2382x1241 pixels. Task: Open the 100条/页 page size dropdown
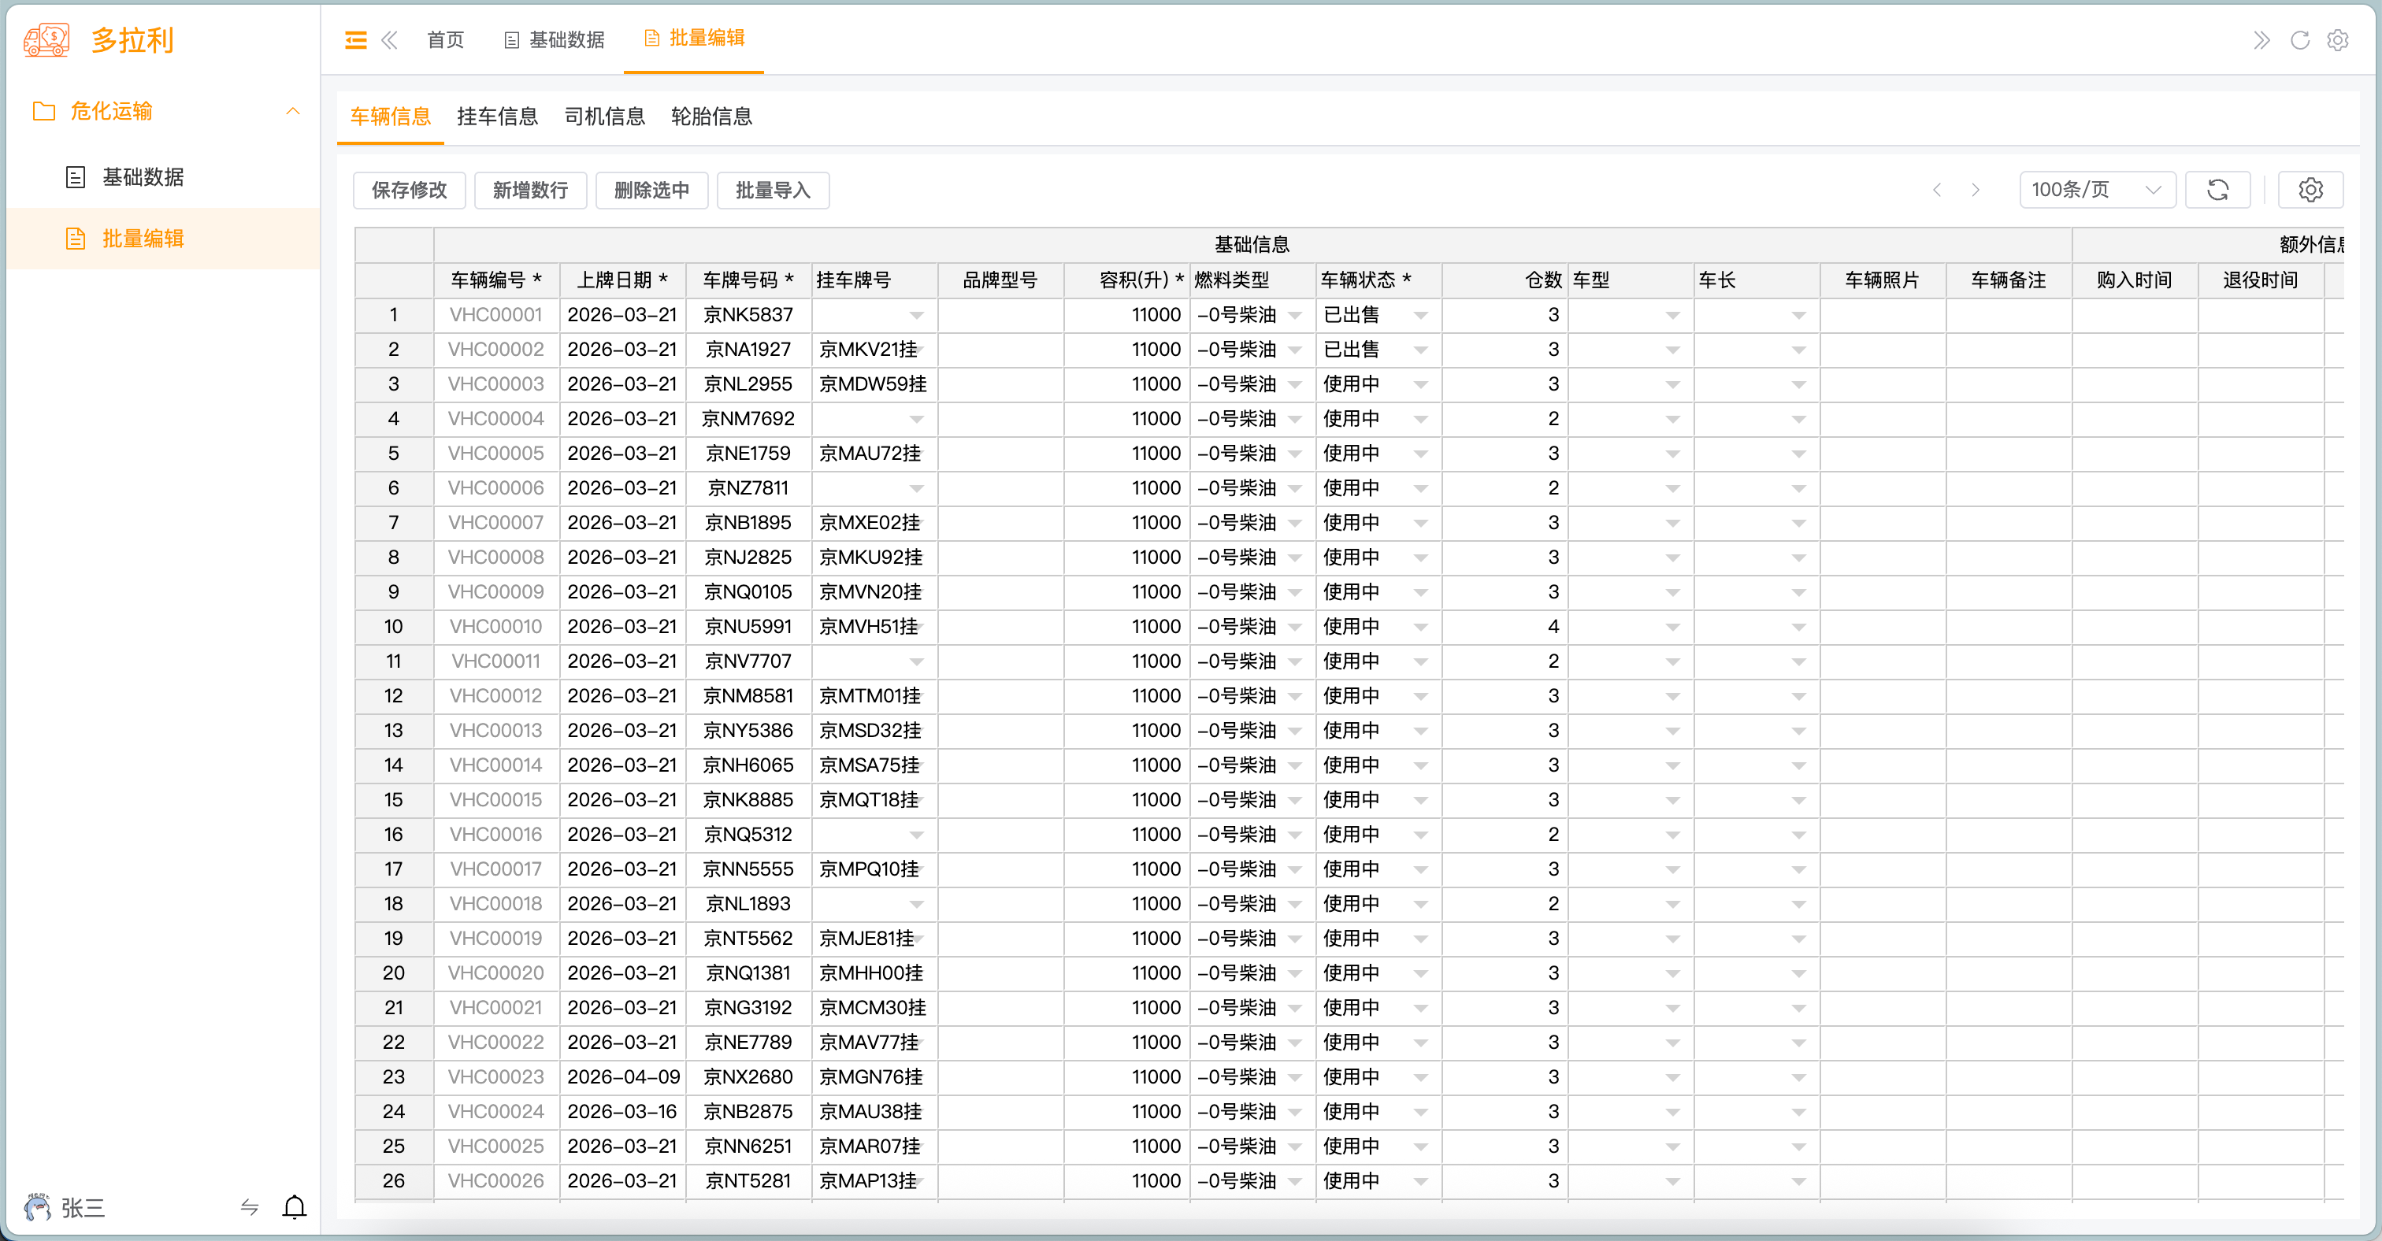(2096, 190)
